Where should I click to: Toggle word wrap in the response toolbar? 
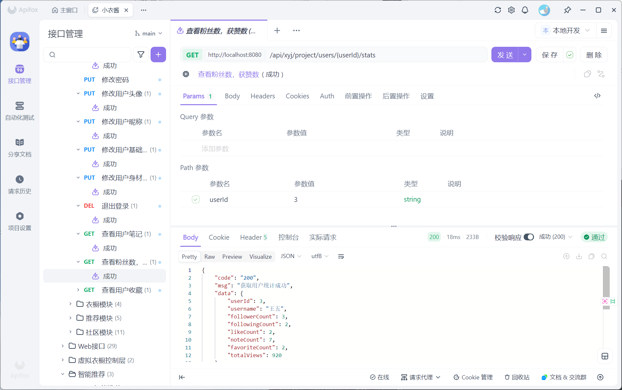341,256
